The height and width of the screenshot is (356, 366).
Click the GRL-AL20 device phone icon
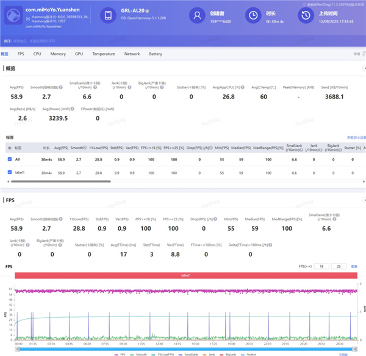coord(107,16)
